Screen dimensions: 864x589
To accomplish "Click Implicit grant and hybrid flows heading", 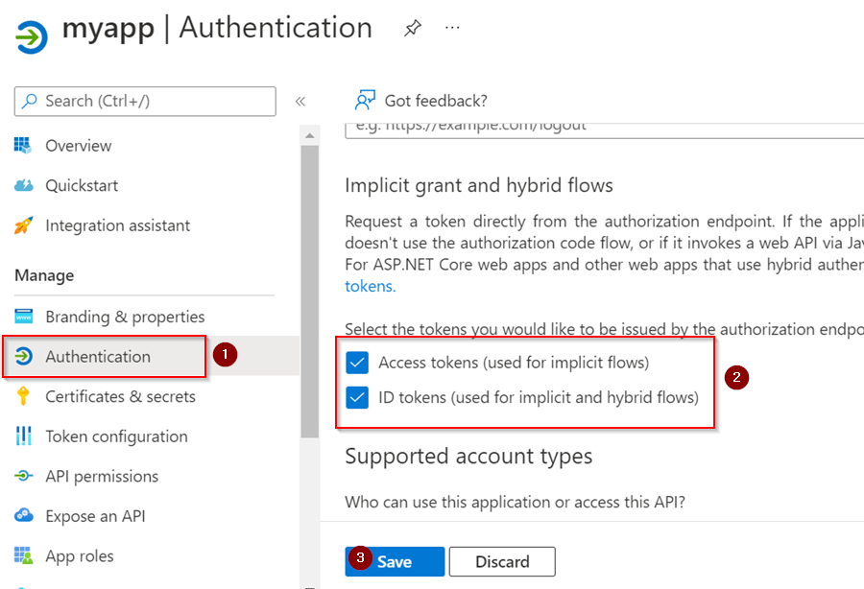I will pyautogui.click(x=479, y=185).
